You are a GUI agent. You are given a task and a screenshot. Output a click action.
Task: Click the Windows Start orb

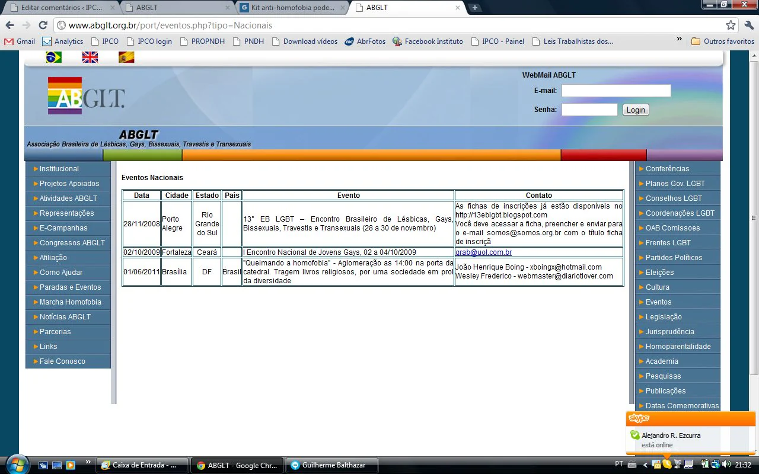pos(17,465)
